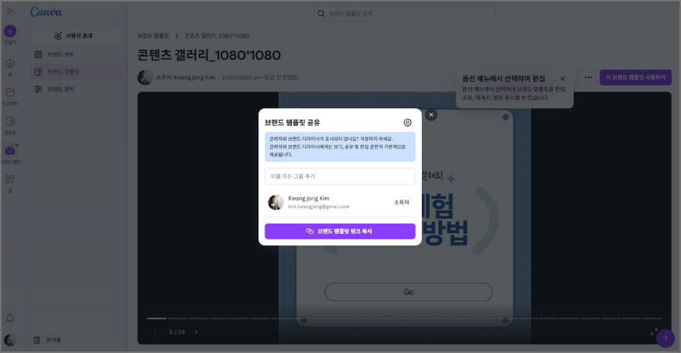Open the Projects folder icon
681x353 pixels.
[x=10, y=92]
